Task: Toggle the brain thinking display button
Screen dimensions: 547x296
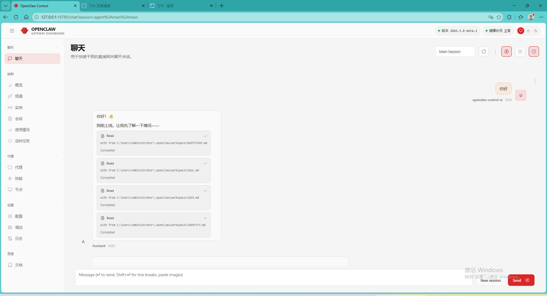Action: [507, 52]
